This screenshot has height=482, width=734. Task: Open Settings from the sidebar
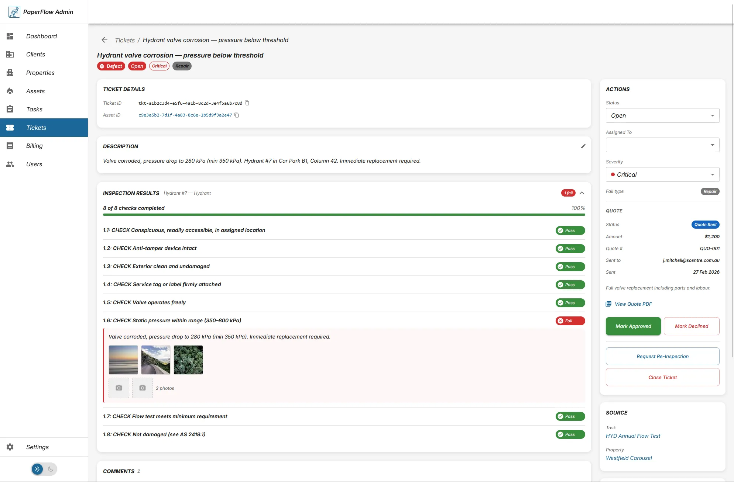[37, 447]
